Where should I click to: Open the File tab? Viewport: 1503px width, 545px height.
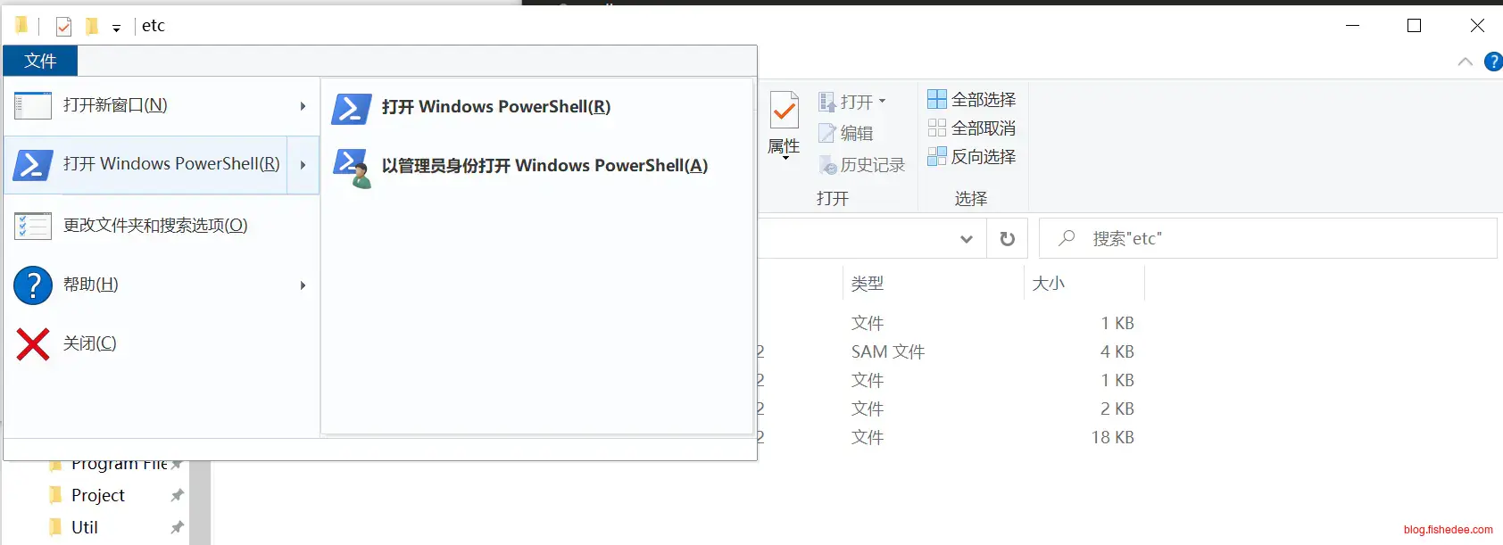(40, 61)
